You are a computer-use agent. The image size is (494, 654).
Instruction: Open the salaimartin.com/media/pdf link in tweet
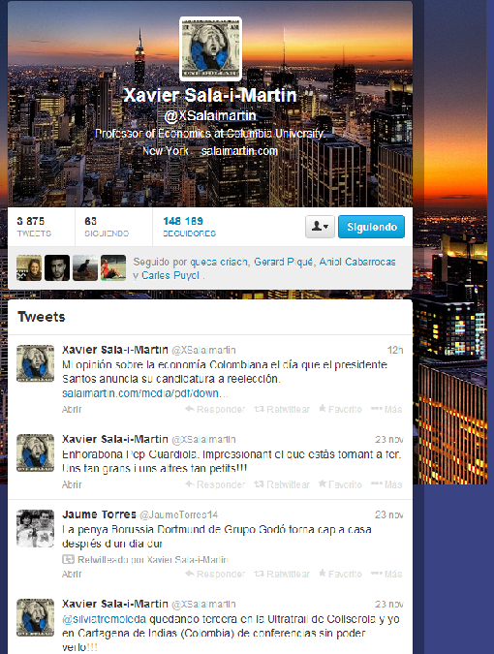[x=144, y=393]
